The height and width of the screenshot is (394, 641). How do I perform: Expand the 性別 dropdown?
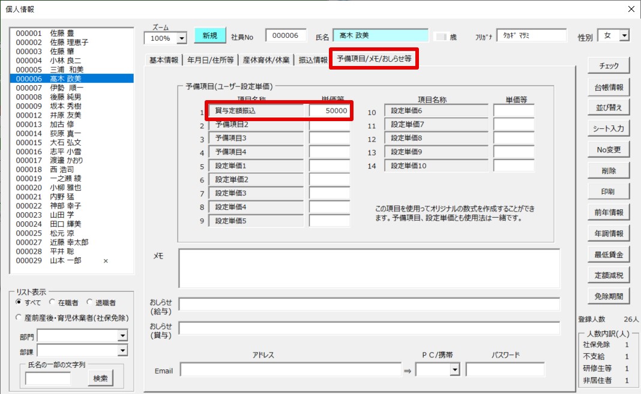[x=624, y=36]
